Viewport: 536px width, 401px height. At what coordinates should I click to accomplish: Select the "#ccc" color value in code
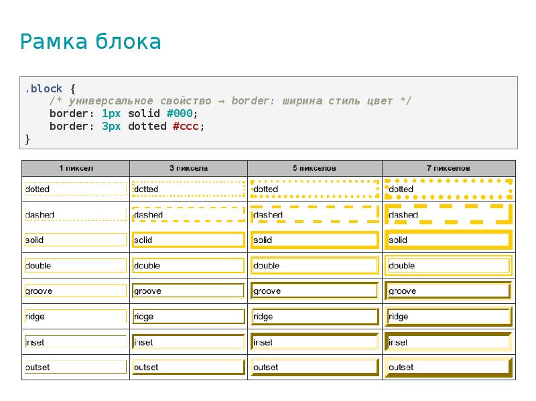pos(186,127)
